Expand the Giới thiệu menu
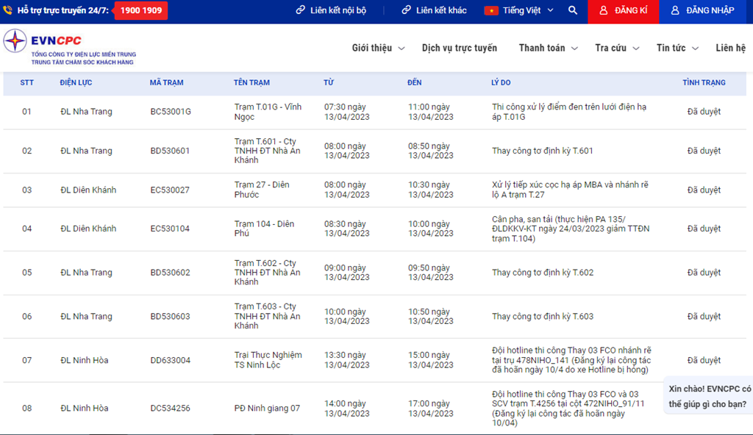 378,48
